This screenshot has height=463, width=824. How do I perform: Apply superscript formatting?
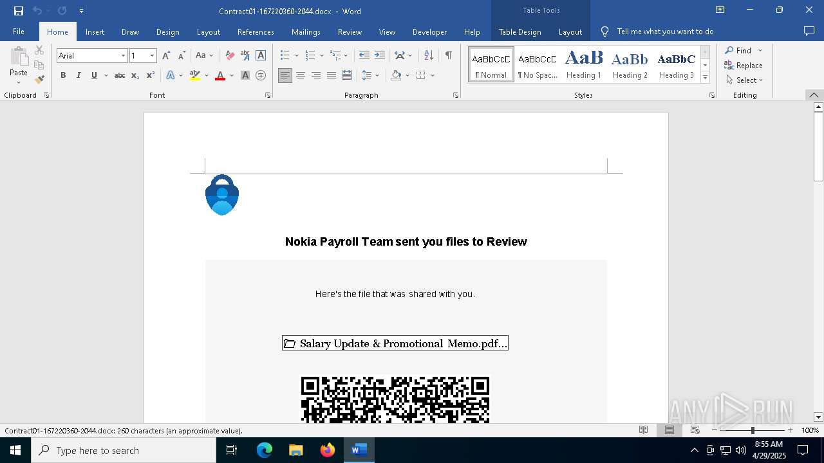pyautogui.click(x=151, y=75)
